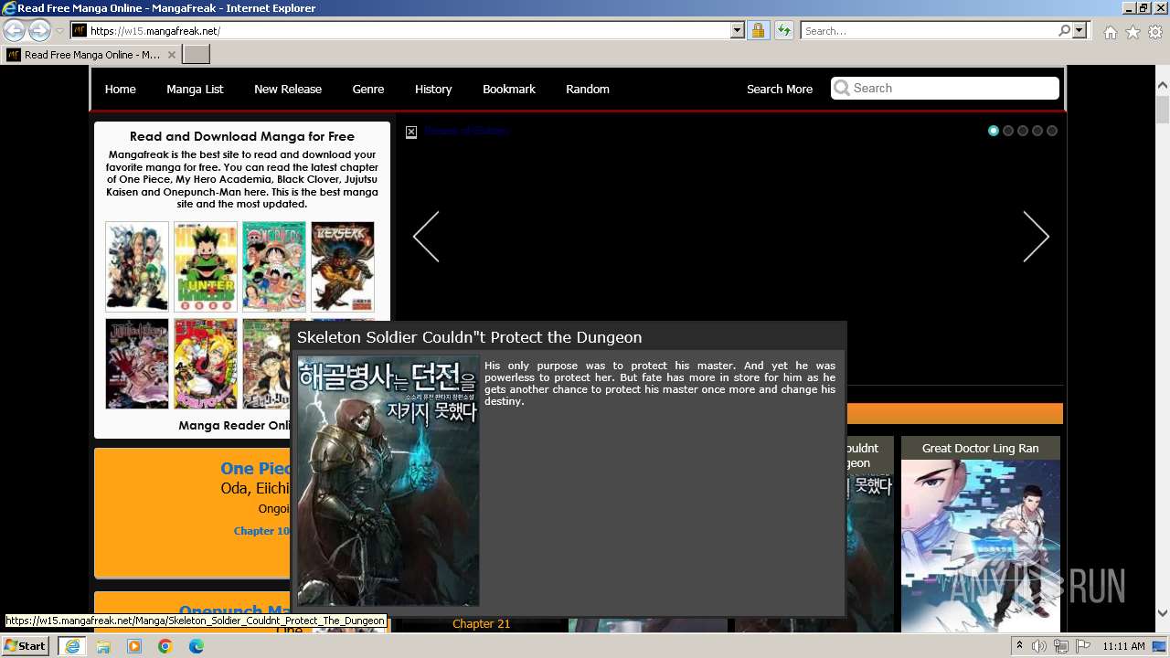Open New Release in navigation bar
The image size is (1170, 658).
(x=288, y=89)
